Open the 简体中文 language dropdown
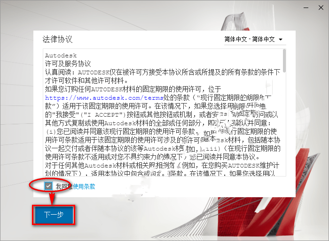Viewport: 329px width, 241px height. 255,39
